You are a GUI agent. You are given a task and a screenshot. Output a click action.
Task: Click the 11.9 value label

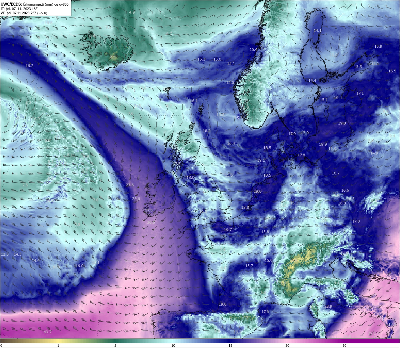332,149
